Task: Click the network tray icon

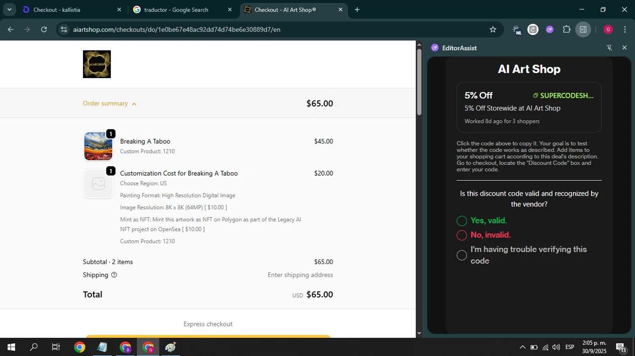Action: pos(545,347)
